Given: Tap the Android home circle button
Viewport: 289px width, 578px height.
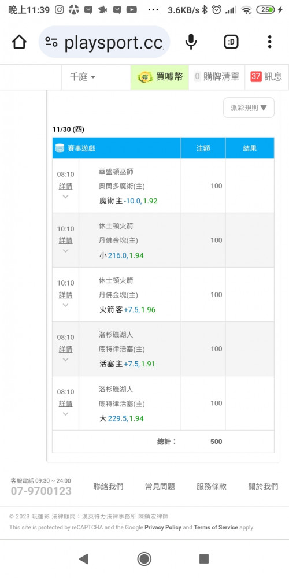Looking at the screenshot, I should 144,559.
